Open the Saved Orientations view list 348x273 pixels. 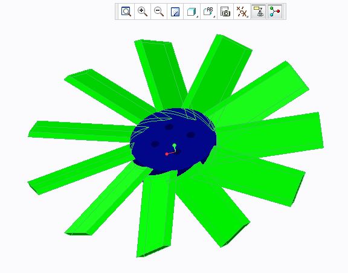click(x=208, y=11)
